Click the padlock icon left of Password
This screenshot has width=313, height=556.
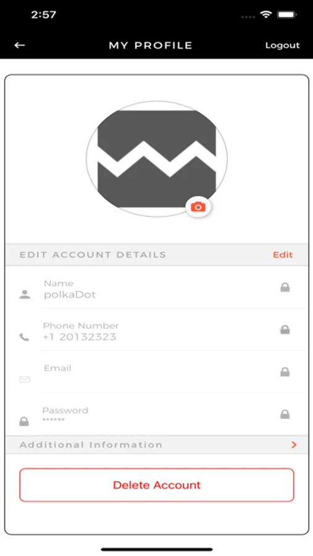[24, 421]
